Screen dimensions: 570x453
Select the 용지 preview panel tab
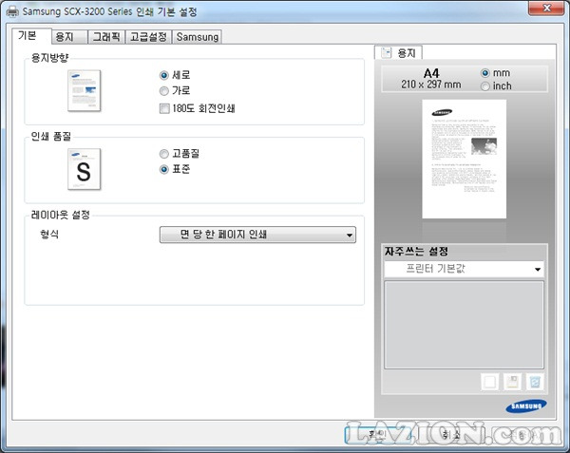[x=398, y=53]
